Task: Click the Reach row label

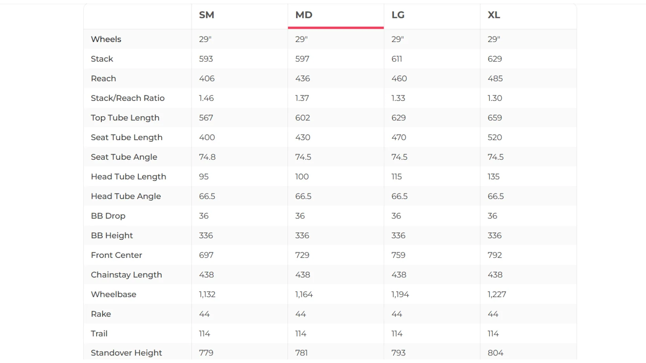Action: (x=104, y=78)
